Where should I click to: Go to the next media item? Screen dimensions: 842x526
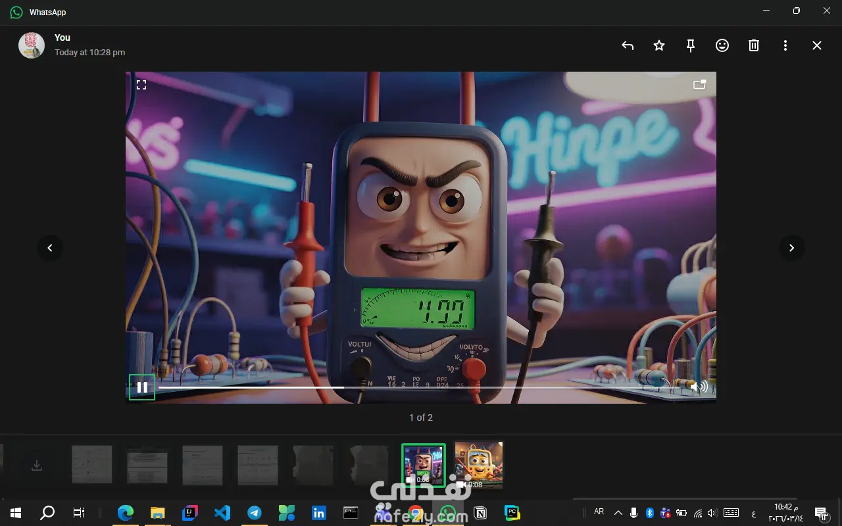(x=791, y=248)
